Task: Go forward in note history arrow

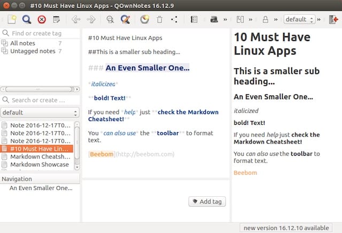Action: pos(91,20)
